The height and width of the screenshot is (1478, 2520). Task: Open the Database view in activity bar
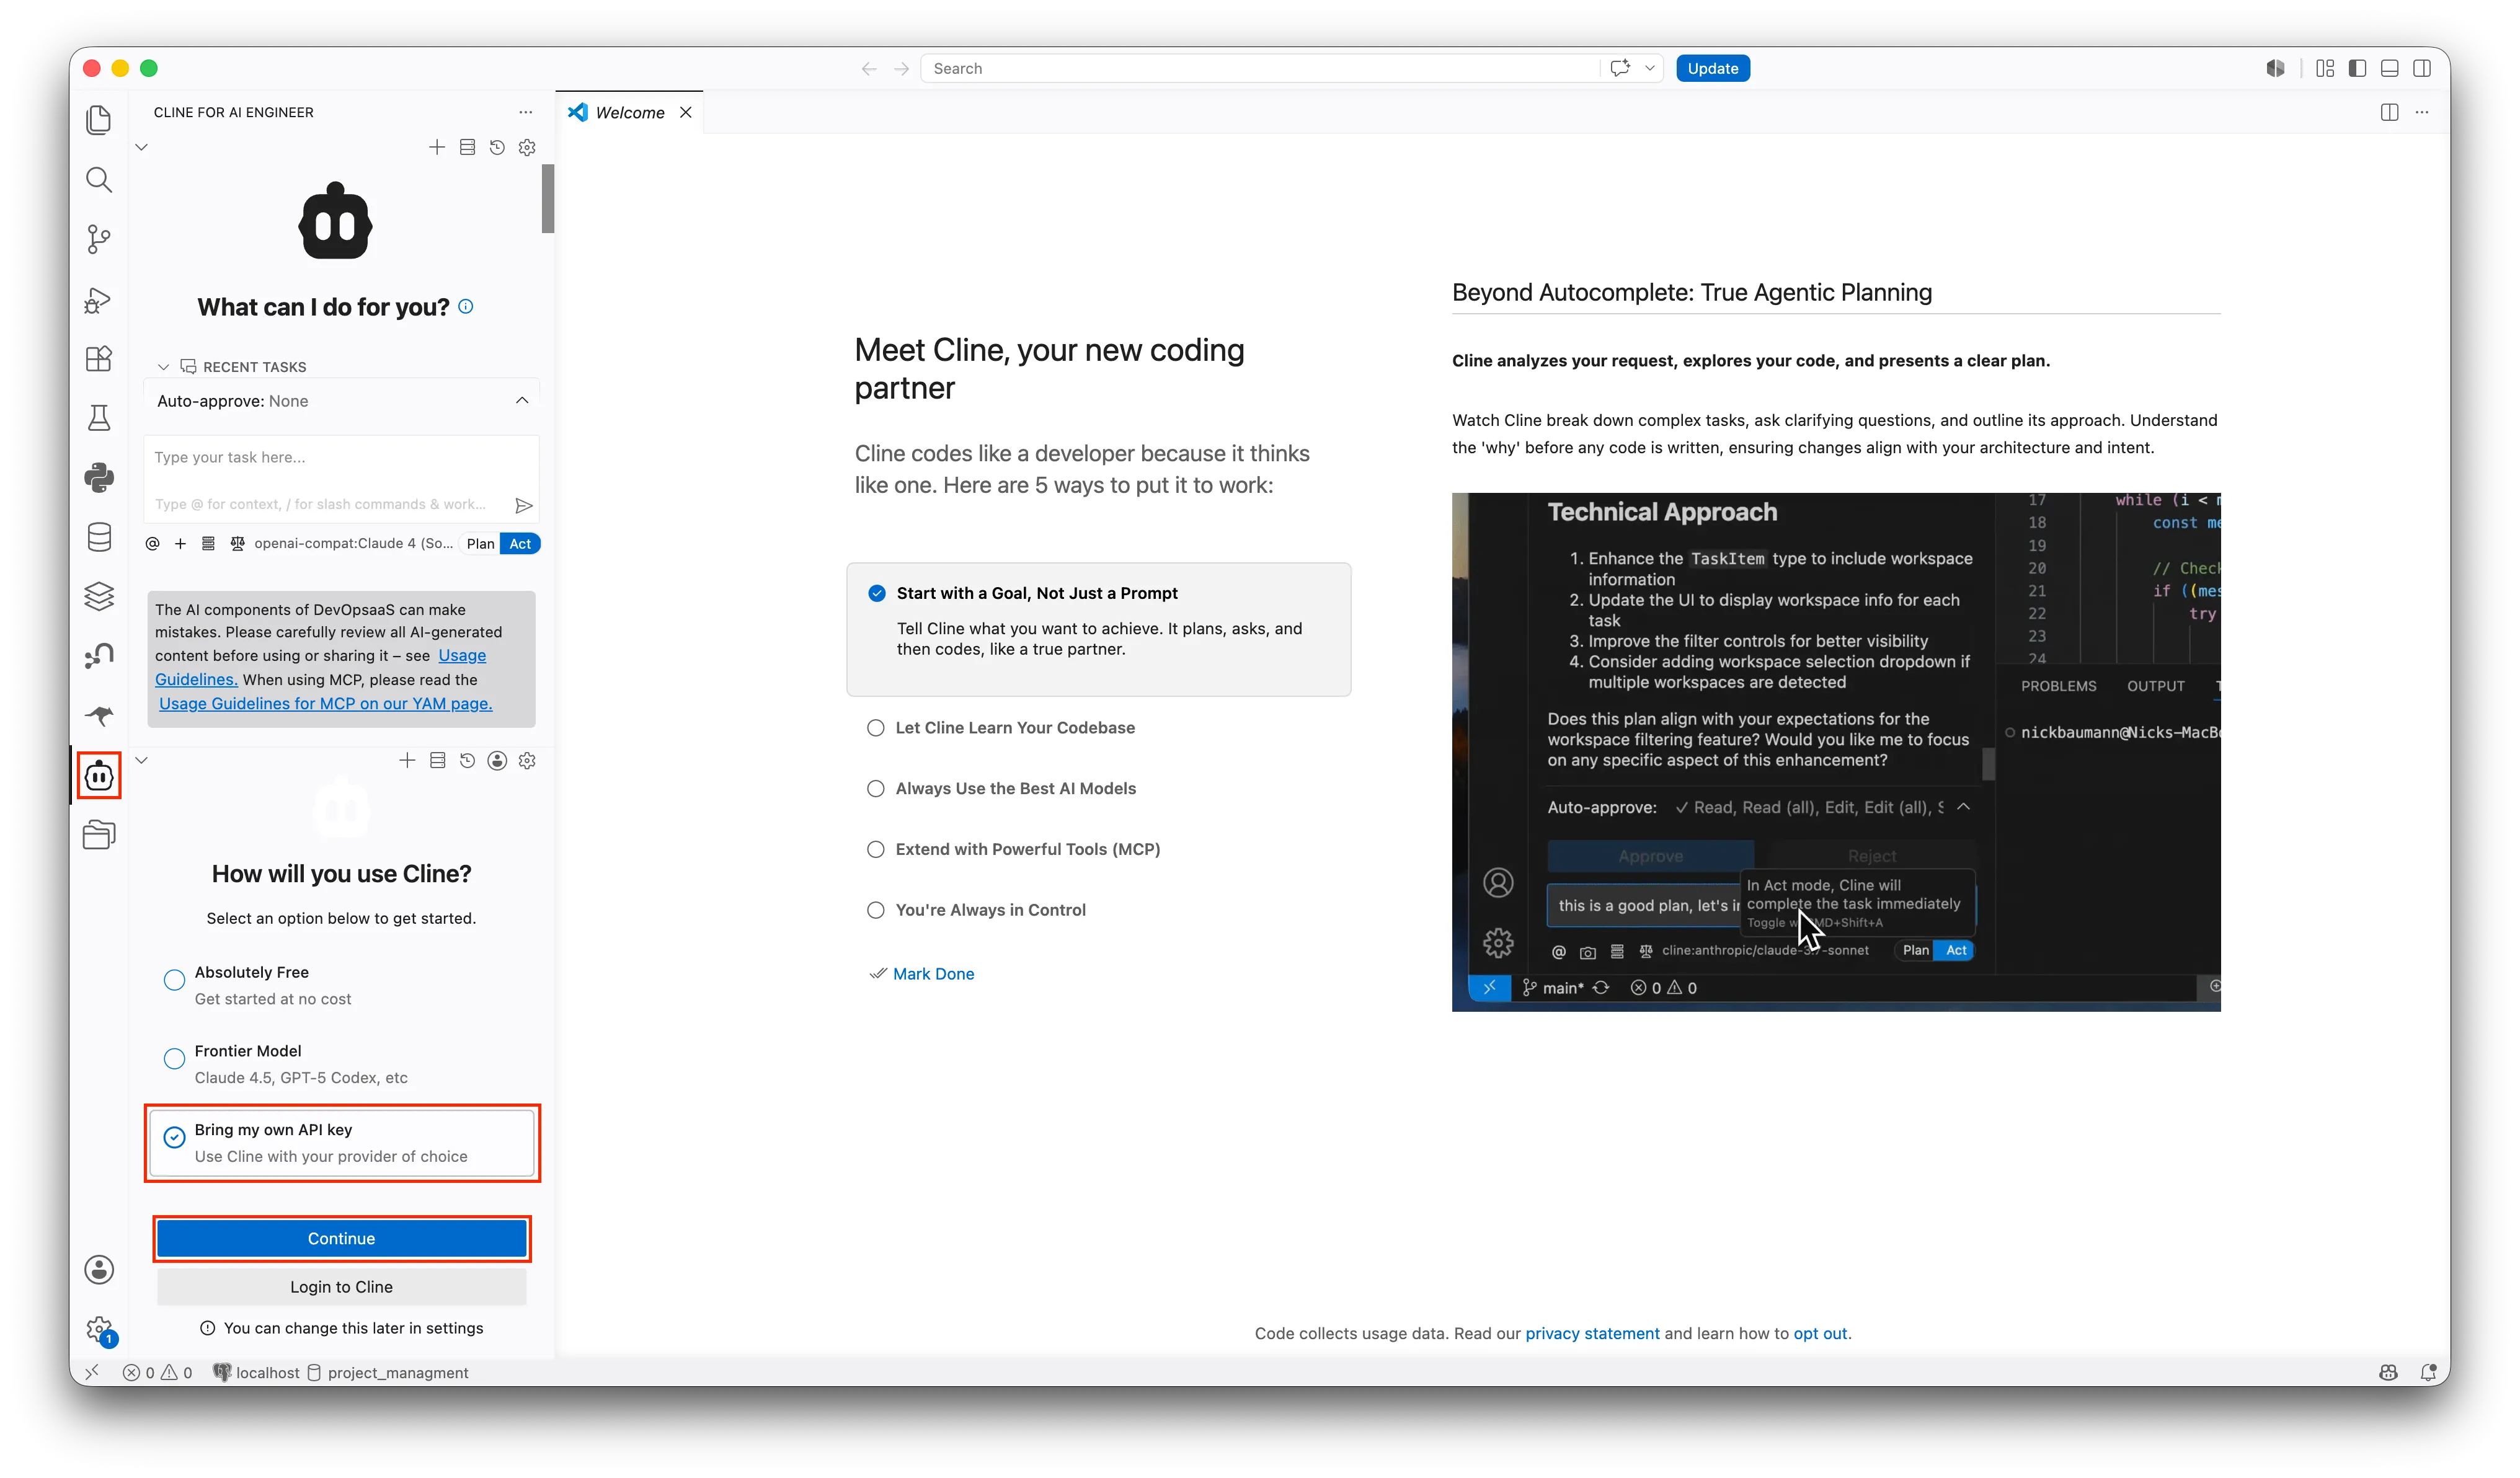(x=99, y=537)
